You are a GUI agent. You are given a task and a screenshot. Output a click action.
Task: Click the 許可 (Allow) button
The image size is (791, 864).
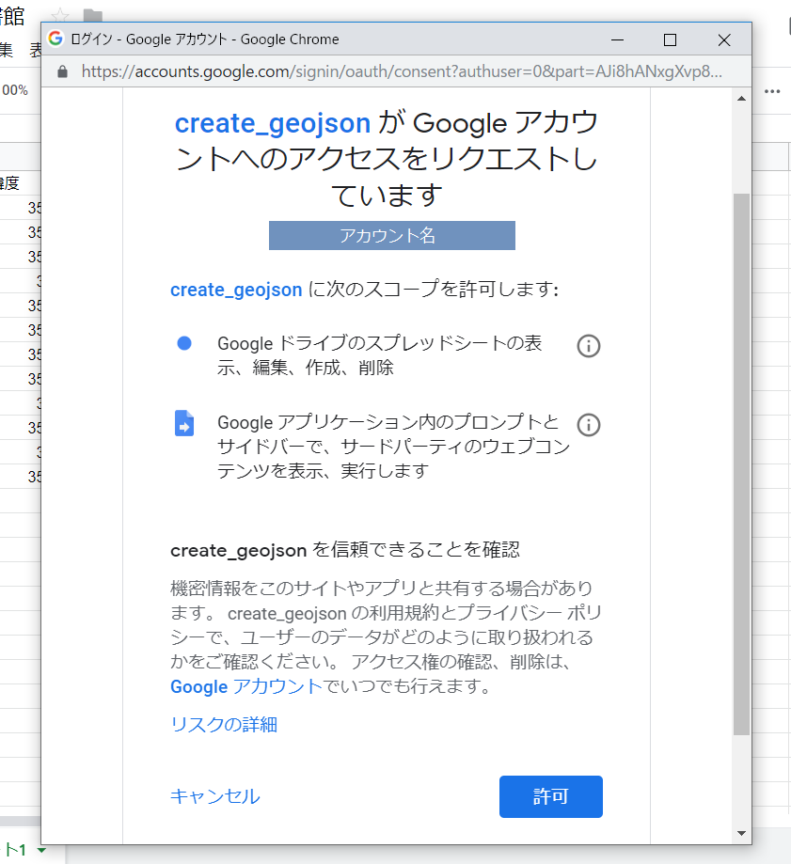pyautogui.click(x=550, y=796)
